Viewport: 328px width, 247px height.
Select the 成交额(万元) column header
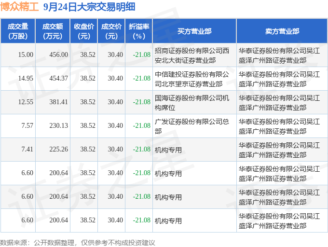(x=53, y=31)
